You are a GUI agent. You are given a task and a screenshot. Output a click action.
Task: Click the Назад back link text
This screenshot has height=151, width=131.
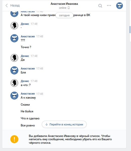(15, 6)
